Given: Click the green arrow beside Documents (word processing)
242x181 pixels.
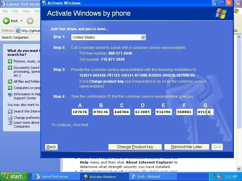Looking at the screenshot, I should 10,68.
